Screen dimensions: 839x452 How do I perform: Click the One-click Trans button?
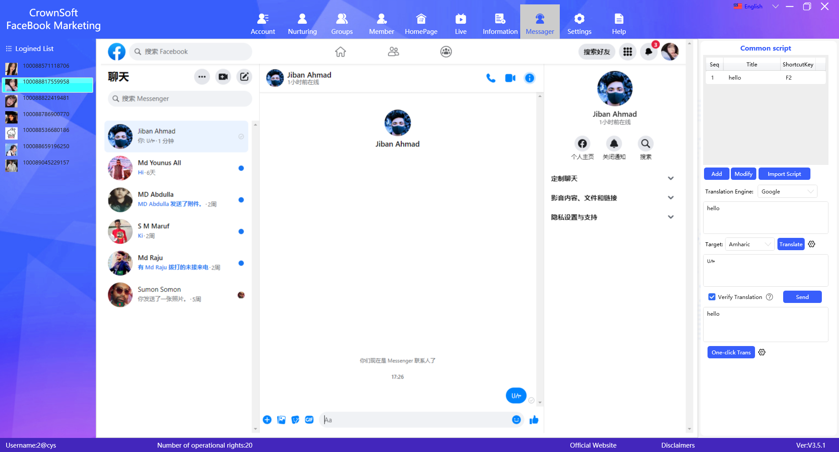(x=731, y=352)
